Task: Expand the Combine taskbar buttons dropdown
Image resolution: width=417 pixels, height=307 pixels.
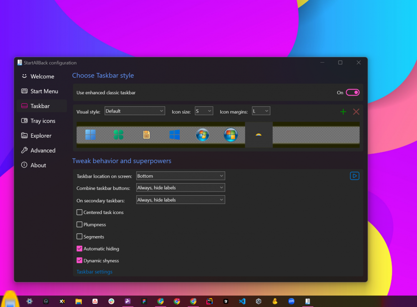Action: [x=181, y=188]
